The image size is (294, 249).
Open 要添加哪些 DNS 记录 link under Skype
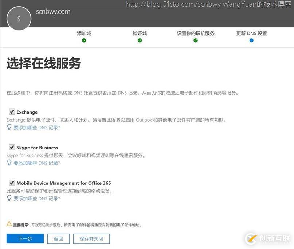click(37, 163)
